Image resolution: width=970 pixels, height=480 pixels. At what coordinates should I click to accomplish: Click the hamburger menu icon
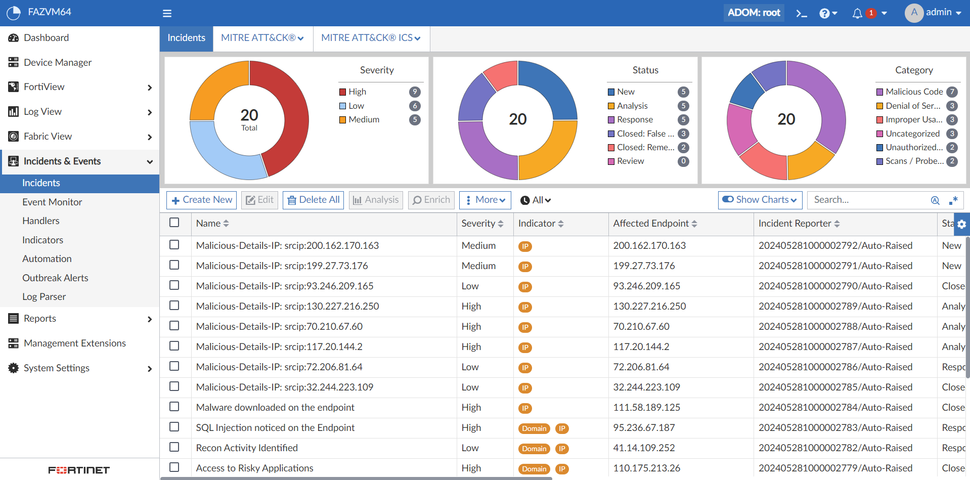click(x=167, y=13)
